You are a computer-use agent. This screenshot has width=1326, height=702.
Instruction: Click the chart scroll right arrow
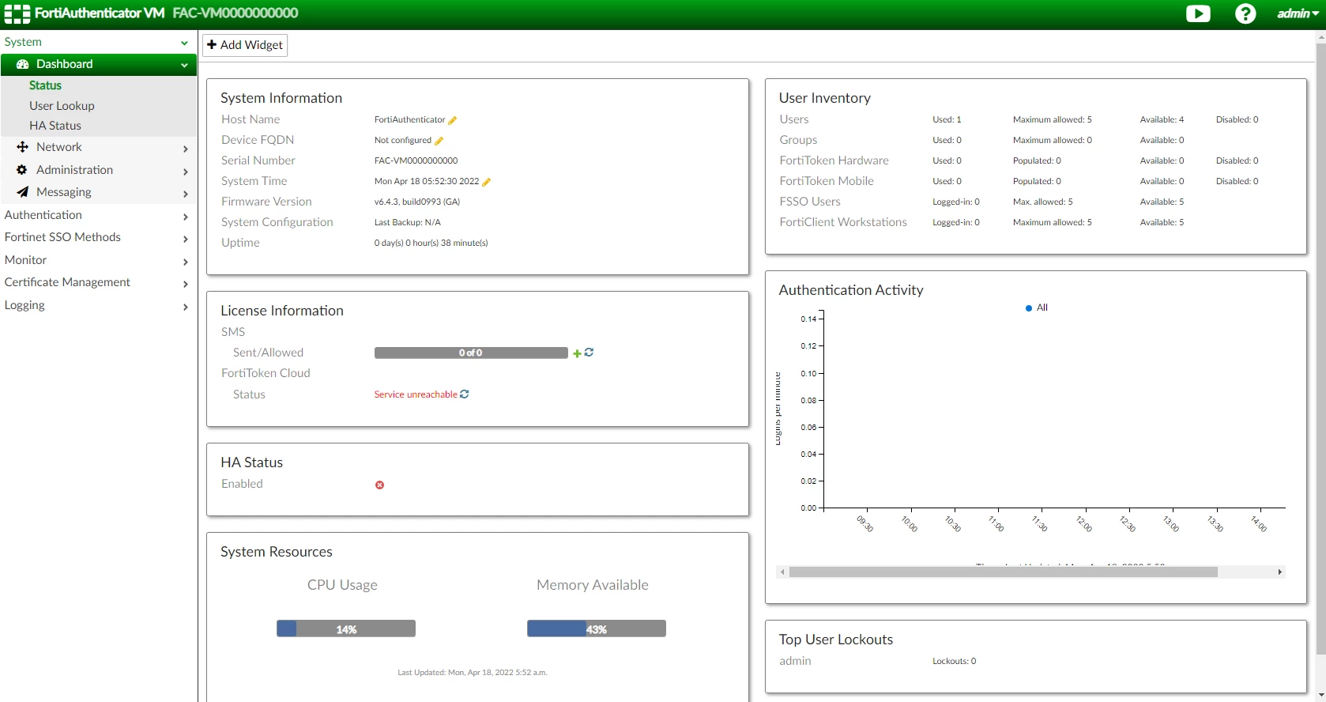tap(1279, 572)
